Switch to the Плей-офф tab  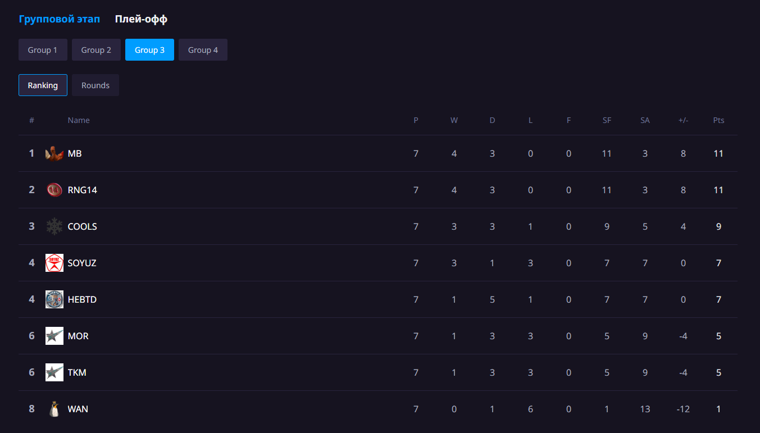pos(141,19)
